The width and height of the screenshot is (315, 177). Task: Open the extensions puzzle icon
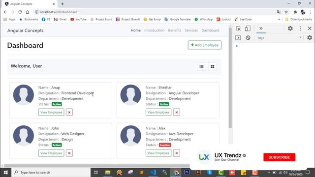(295, 12)
